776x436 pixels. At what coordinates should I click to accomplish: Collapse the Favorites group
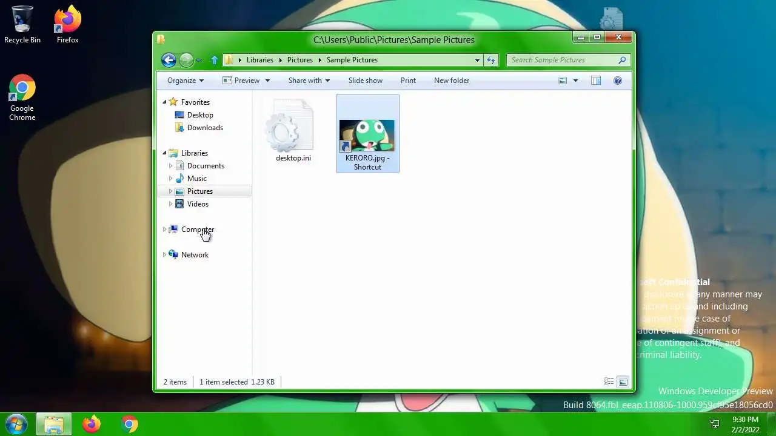point(164,102)
